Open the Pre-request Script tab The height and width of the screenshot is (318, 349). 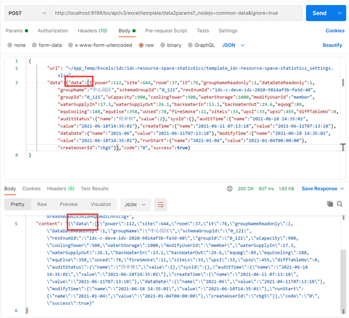point(166,31)
